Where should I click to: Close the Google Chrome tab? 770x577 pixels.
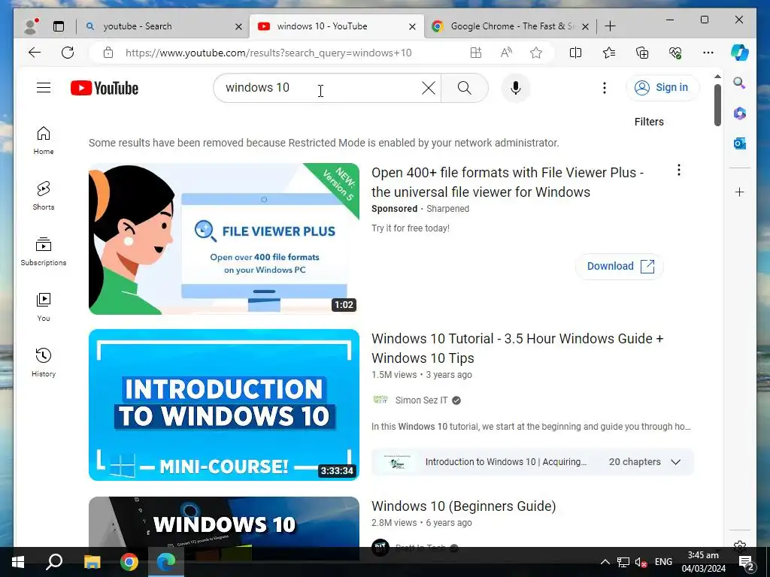click(585, 26)
